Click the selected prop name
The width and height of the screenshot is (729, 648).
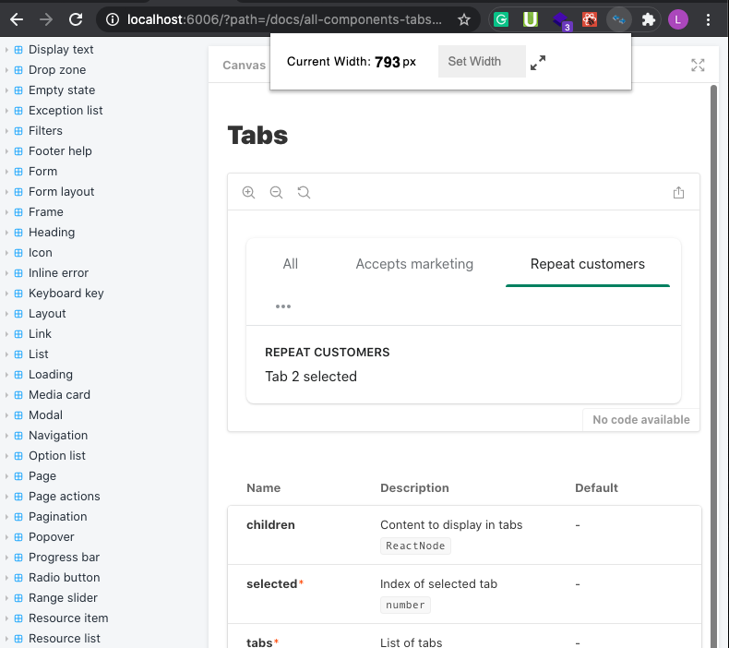click(272, 583)
